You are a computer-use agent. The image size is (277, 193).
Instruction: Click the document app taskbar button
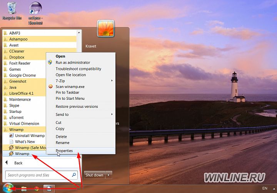pyautogui.click(x=49, y=188)
